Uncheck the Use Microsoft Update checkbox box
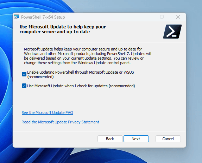Viewport: 202px width, 163px height. [x=24, y=86]
